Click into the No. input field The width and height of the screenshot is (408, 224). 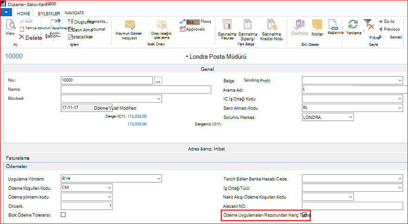click(x=107, y=80)
